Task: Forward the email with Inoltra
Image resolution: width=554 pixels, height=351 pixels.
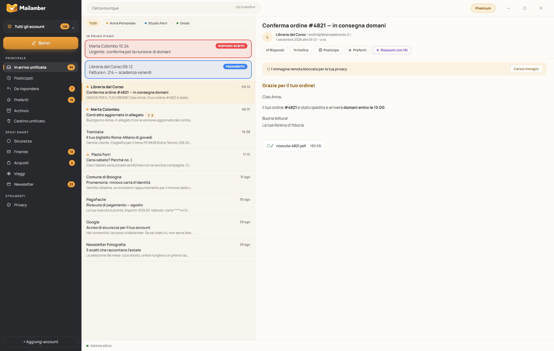Action: coord(301,50)
